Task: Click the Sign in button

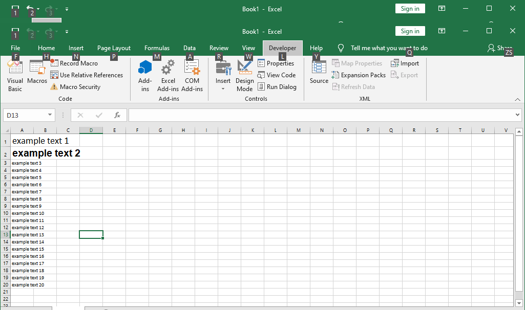Action: click(x=410, y=31)
